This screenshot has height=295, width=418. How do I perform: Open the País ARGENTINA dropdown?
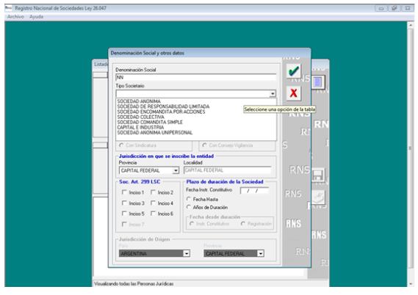187,253
